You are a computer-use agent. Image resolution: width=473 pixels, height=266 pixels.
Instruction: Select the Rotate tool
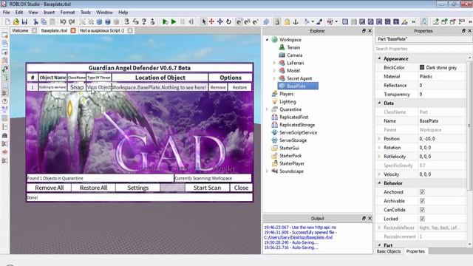(x=228, y=21)
